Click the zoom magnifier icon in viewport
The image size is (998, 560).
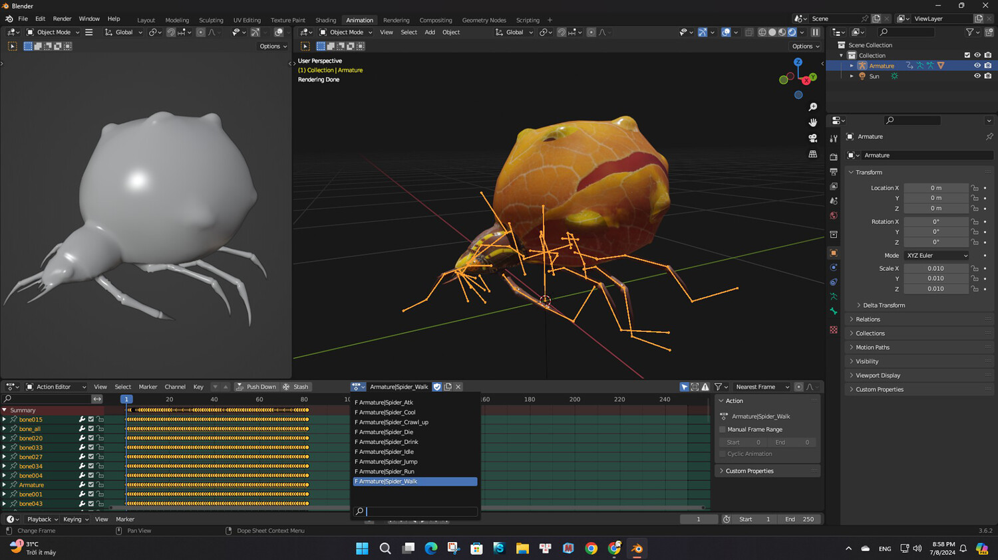tap(812, 107)
